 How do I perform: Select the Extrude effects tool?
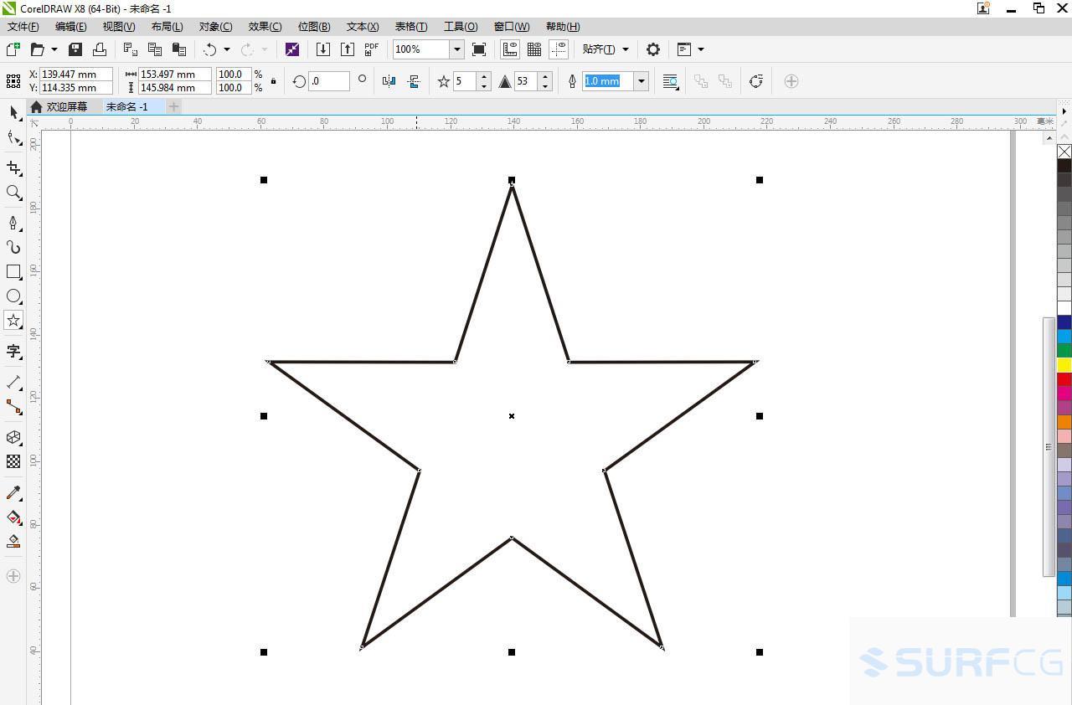(13, 437)
